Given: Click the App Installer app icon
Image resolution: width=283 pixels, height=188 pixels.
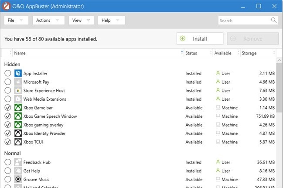Looking at the screenshot, I should 18,73.
